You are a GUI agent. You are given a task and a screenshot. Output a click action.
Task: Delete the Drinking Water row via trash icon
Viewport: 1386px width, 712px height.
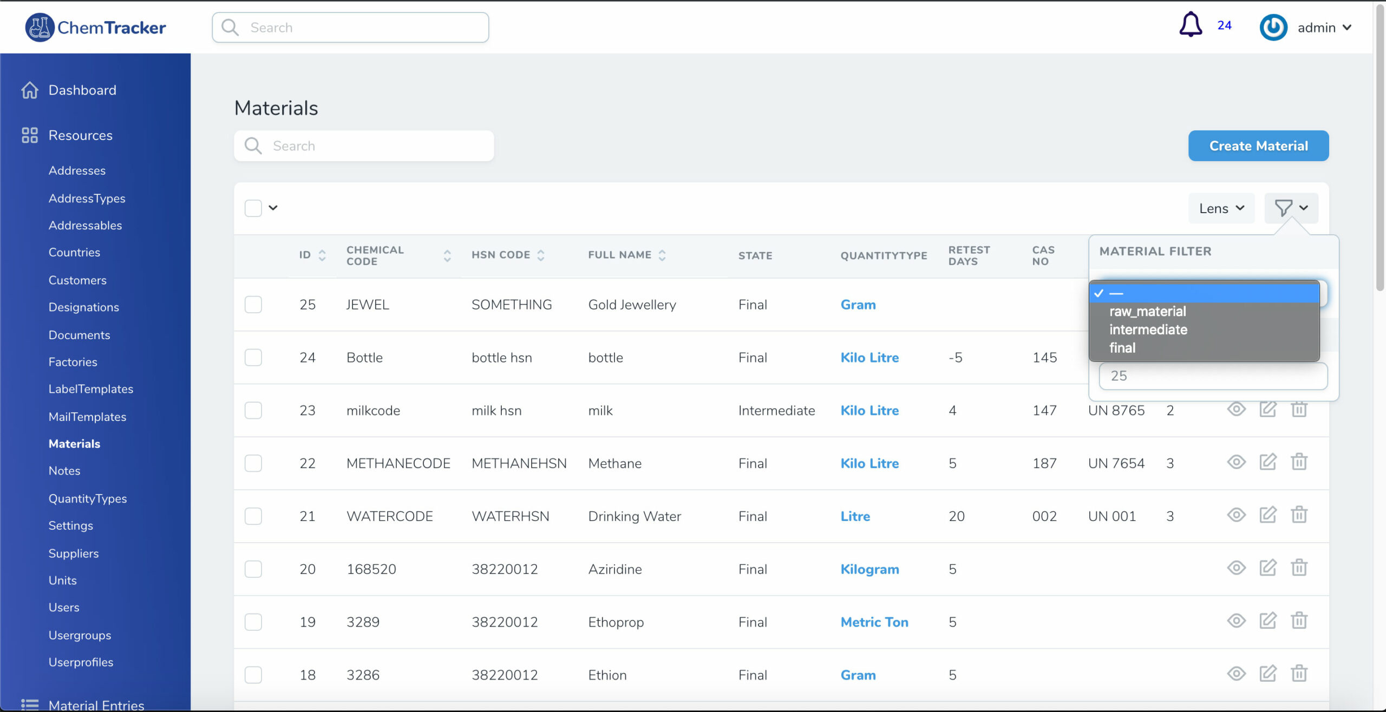(1299, 515)
